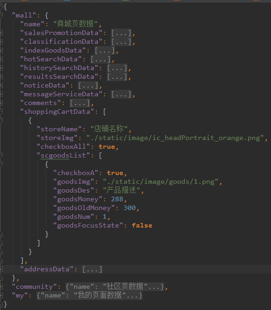Click the "店铺名称" string value
The height and width of the screenshot is (310, 271).
click(x=109, y=129)
